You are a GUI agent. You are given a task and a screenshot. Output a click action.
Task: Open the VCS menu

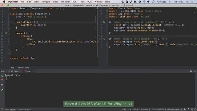click(x=90, y=2)
